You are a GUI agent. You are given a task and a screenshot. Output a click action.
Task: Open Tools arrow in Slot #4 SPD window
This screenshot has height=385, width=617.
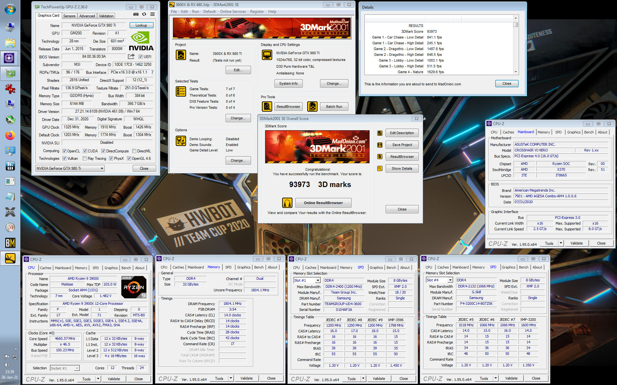click(x=496, y=379)
